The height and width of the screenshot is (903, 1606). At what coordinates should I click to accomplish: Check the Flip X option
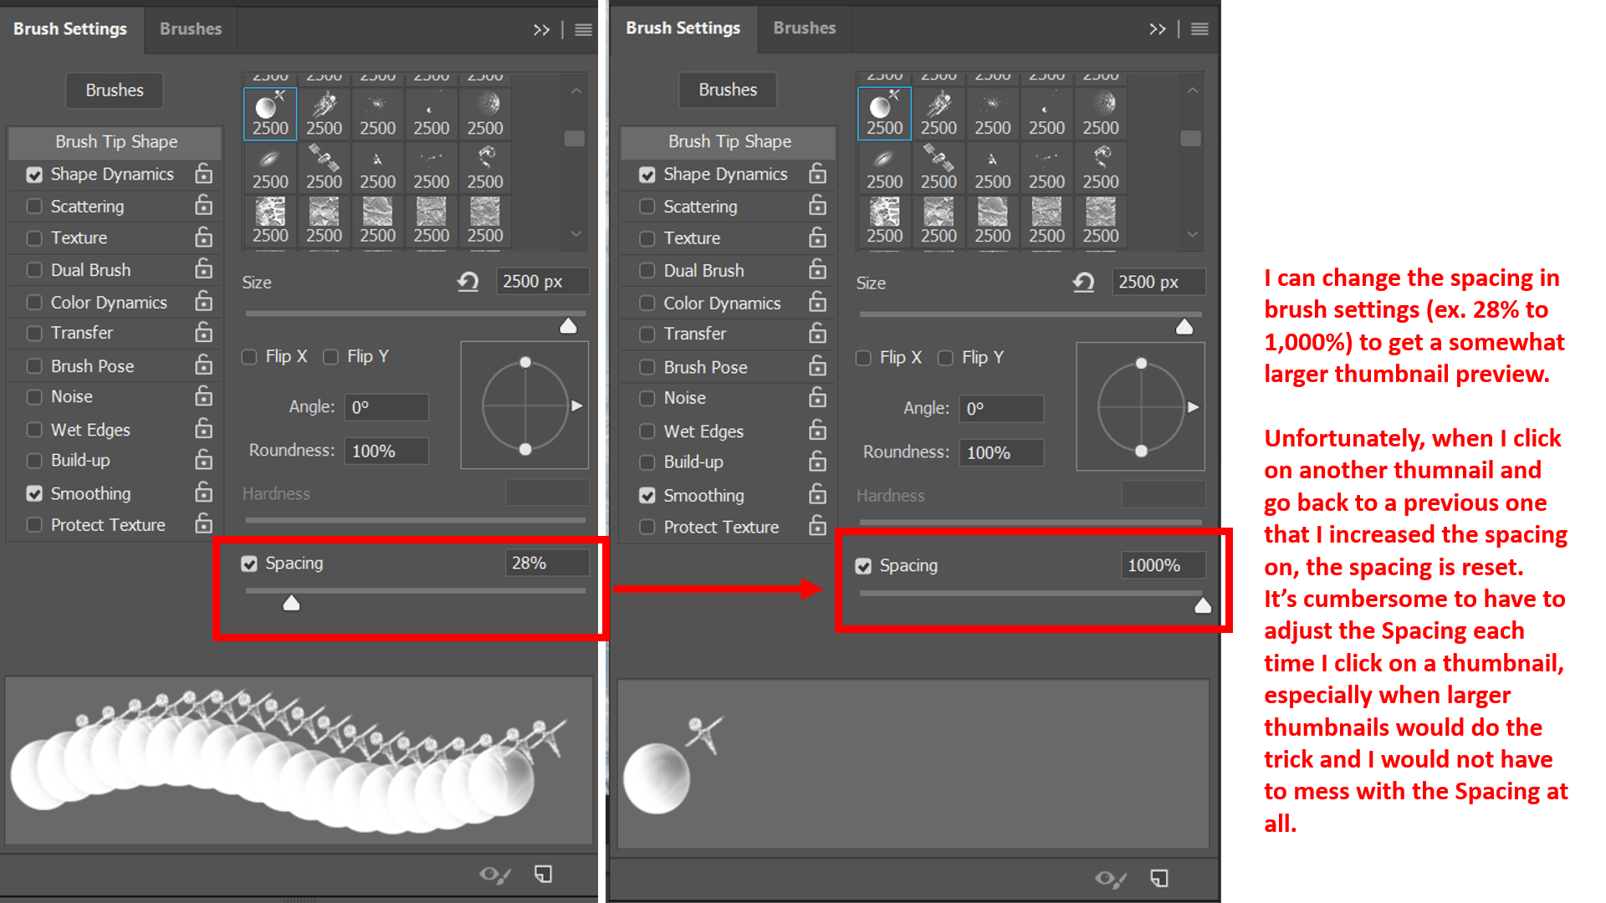pos(248,356)
